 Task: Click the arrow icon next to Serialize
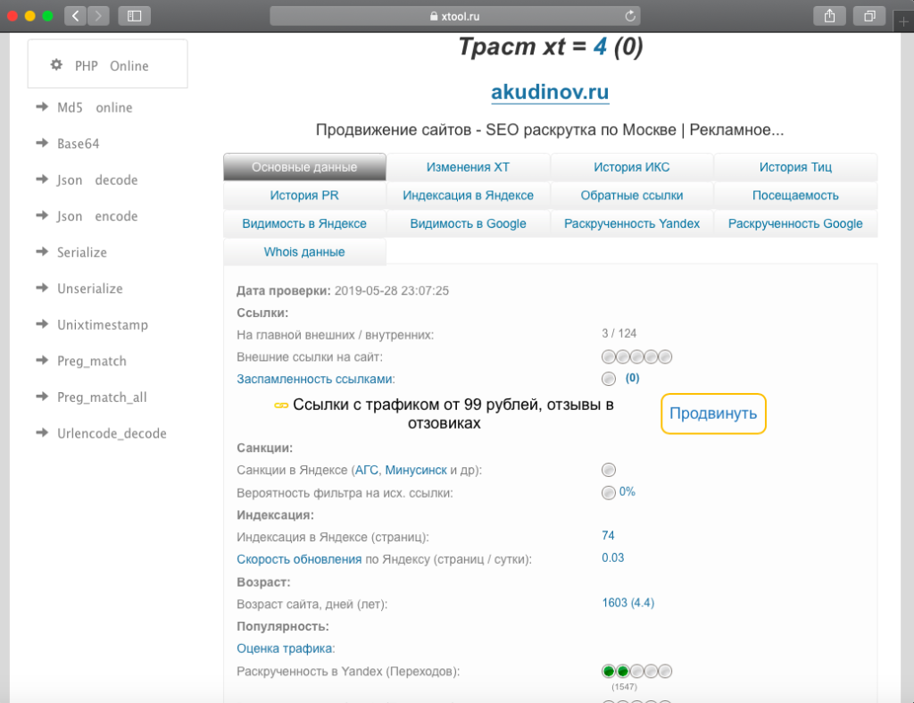click(42, 251)
